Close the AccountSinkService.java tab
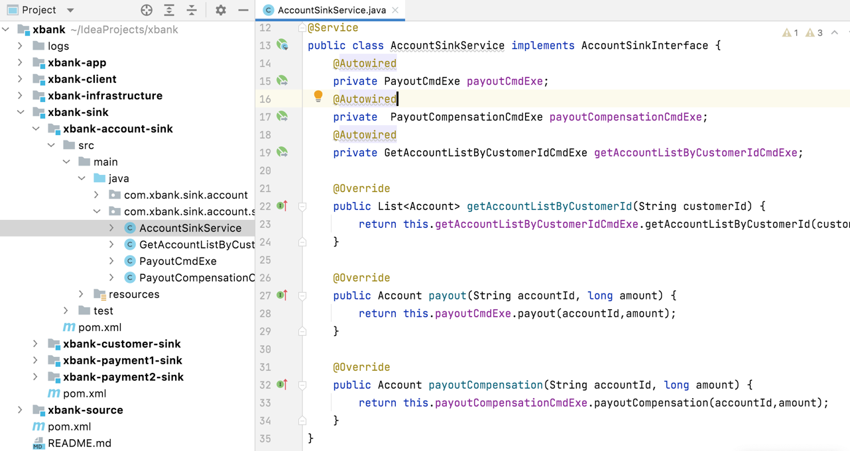 [x=395, y=10]
